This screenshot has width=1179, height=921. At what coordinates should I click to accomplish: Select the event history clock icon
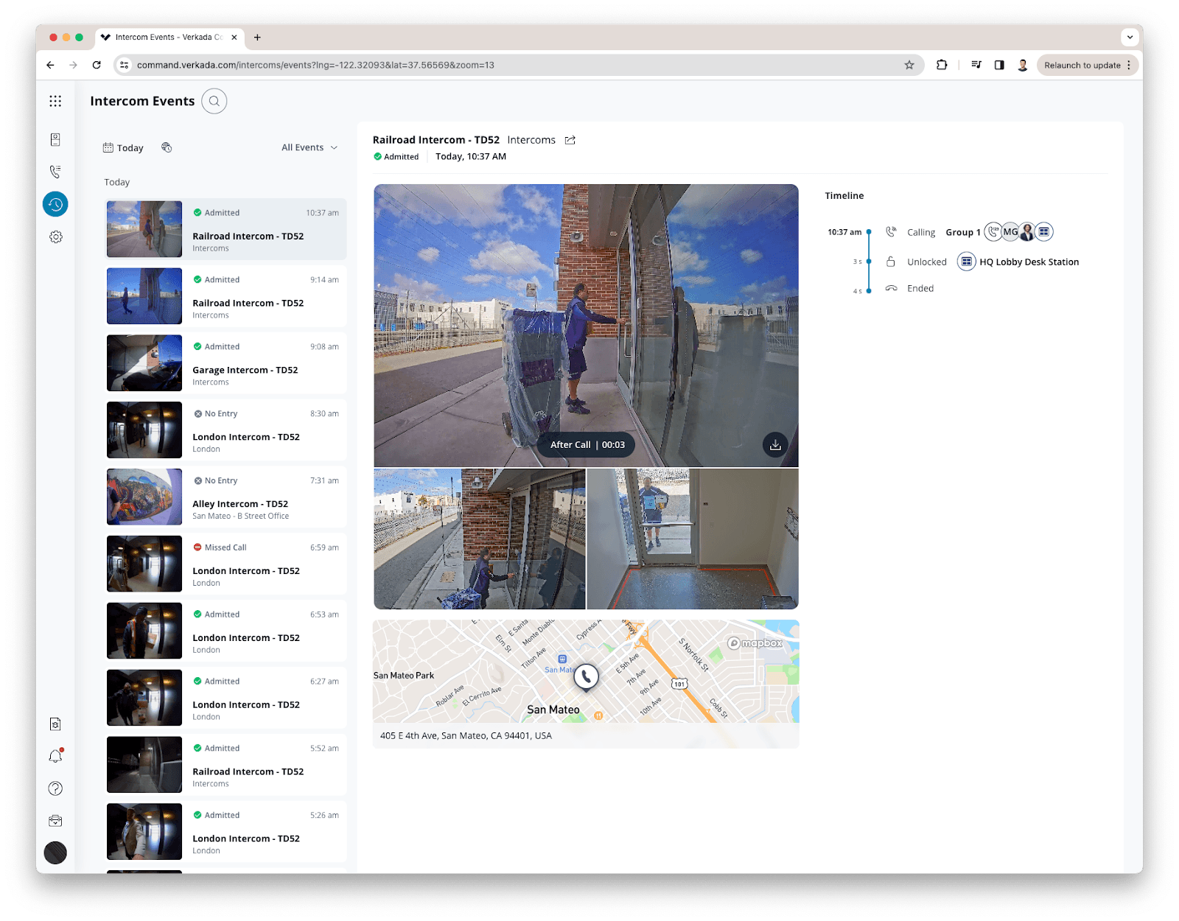point(55,204)
